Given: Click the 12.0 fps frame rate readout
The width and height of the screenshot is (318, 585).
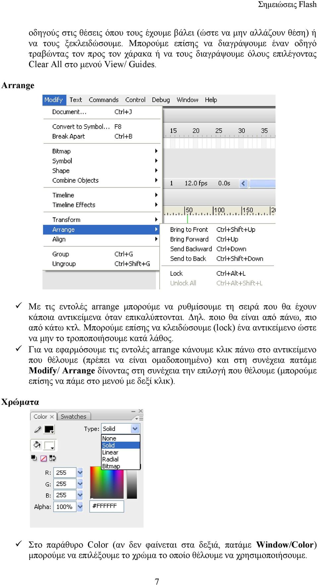Looking at the screenshot, I should 196,183.
